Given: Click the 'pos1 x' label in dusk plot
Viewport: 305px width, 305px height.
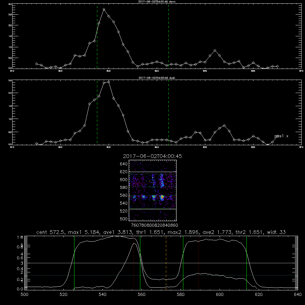Looking at the screenshot, I should pyautogui.click(x=281, y=136).
